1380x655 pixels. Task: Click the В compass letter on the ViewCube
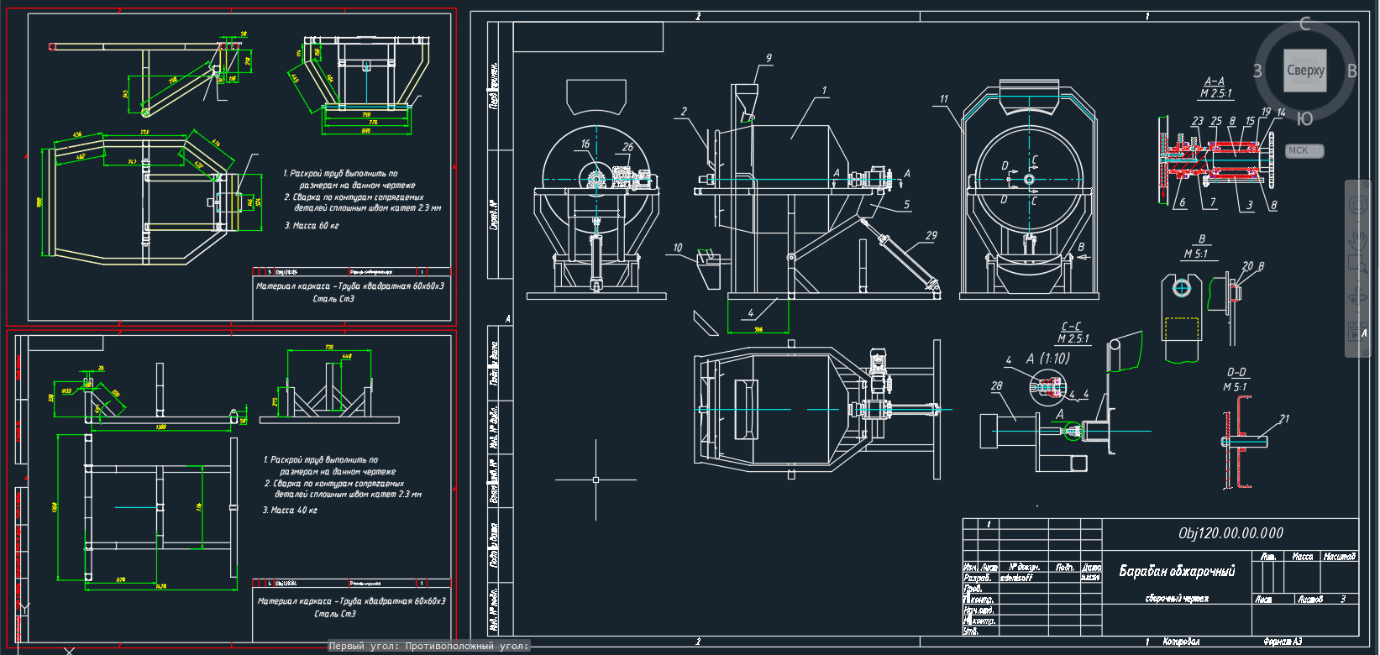click(x=1352, y=71)
